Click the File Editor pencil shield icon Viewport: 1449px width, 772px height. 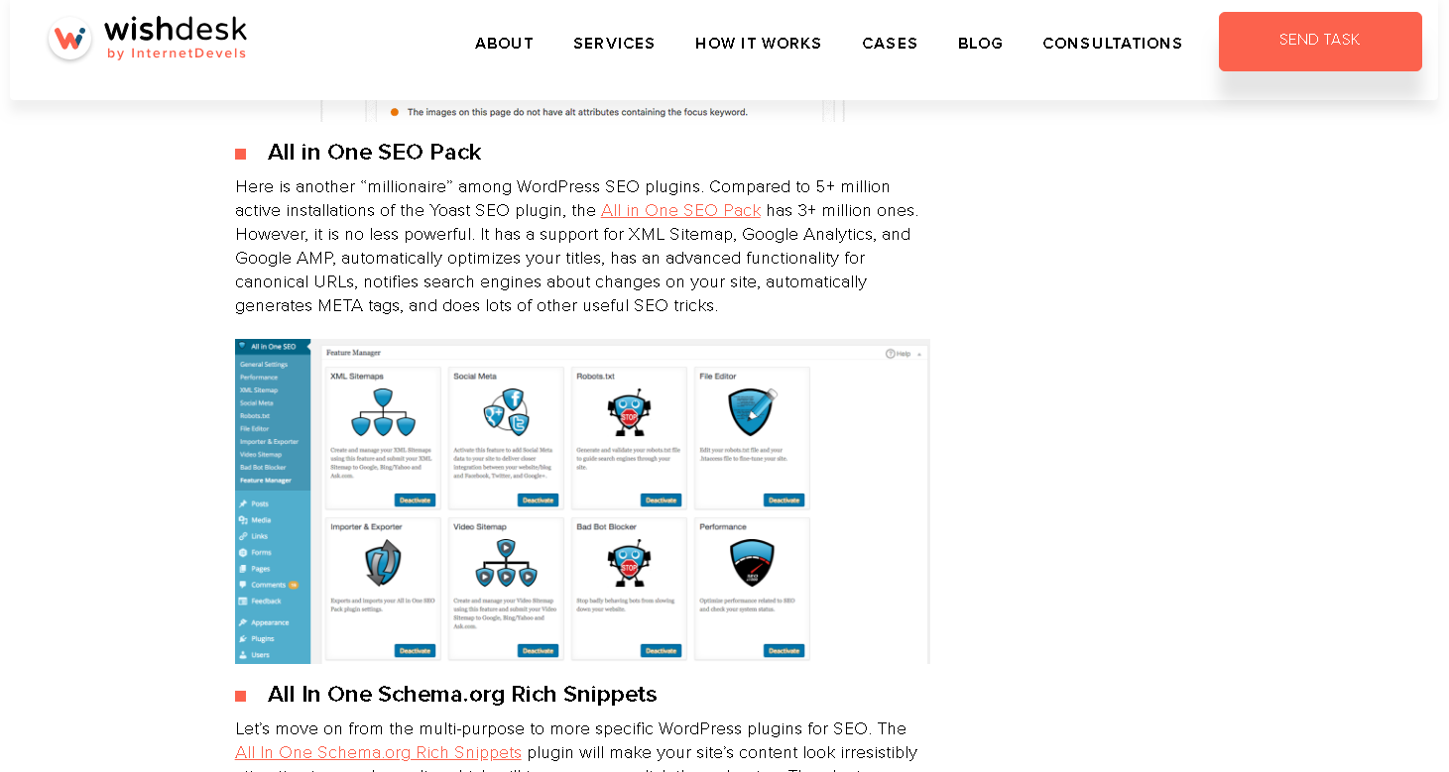(751, 410)
